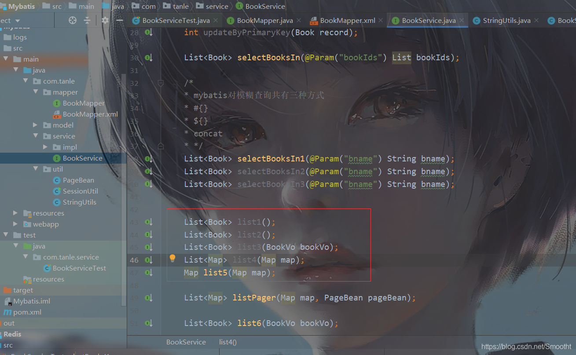Viewport: 576px width, 355px height.
Task: Click gutter icon beside listPager method
Action: pos(149,298)
